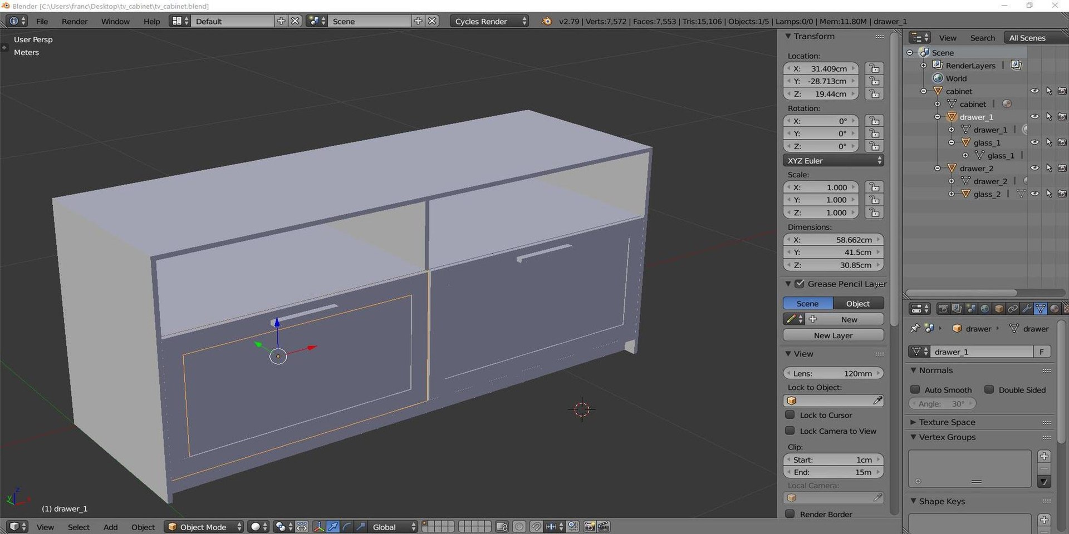The width and height of the screenshot is (1069, 534).
Task: Expand the Texture Space panel
Action: point(913,422)
